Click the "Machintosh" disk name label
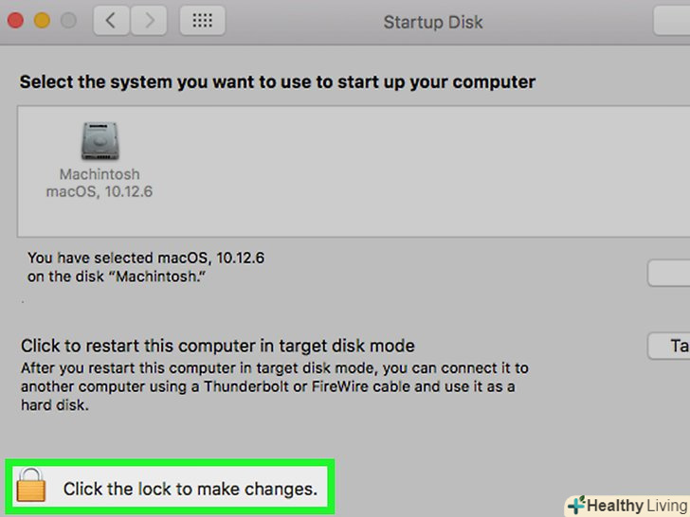Screen dimensions: 690x517 [x=100, y=175]
